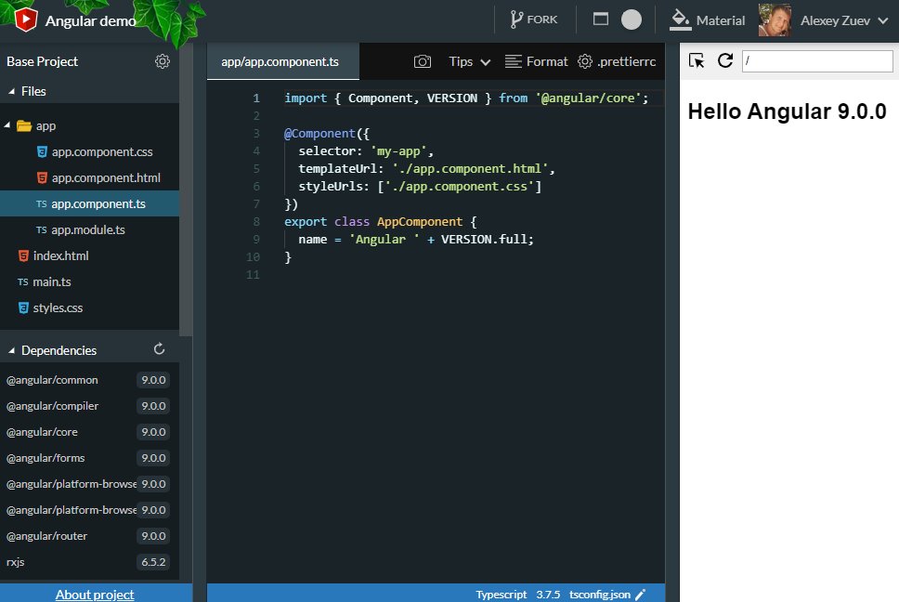Open app.module.ts file

[x=89, y=229]
